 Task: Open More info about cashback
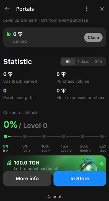tap(27, 179)
